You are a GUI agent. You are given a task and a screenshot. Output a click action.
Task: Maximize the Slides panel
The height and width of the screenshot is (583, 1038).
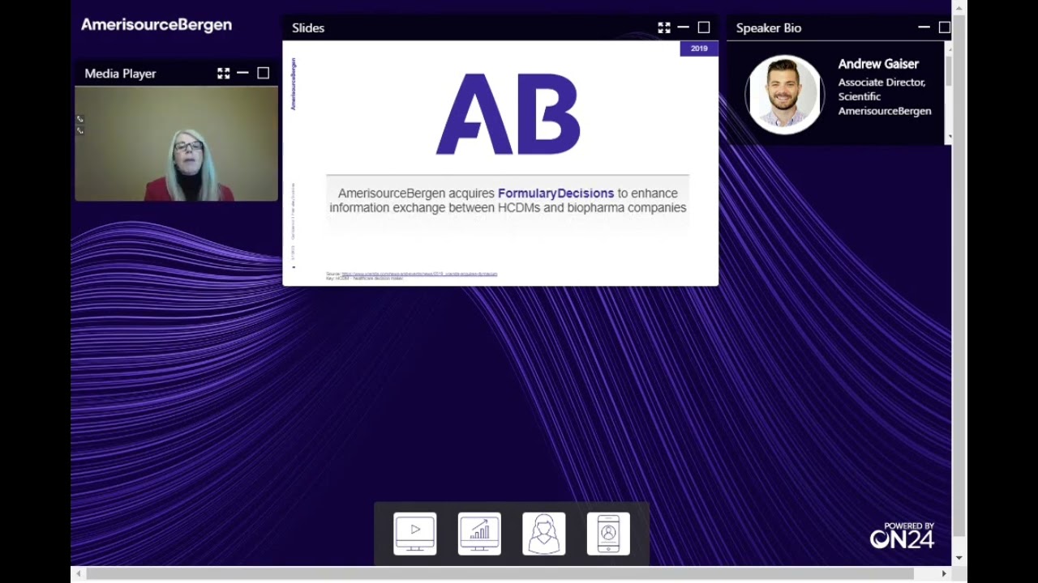704,28
